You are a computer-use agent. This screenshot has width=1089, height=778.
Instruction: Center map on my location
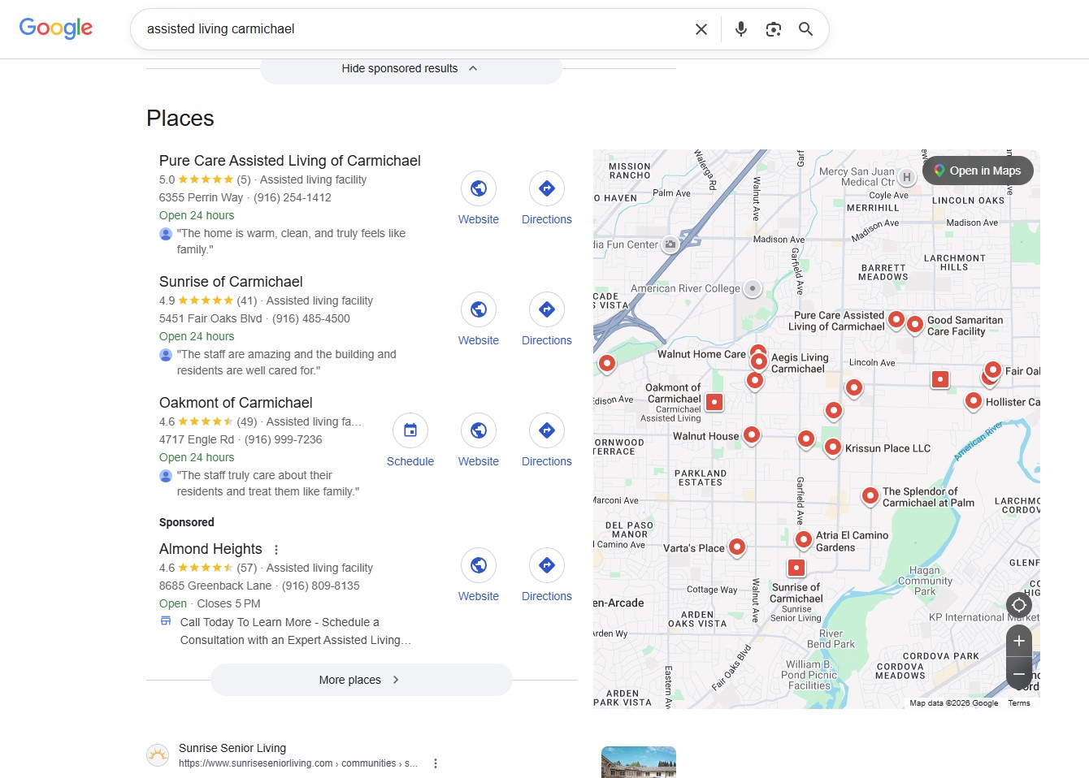pyautogui.click(x=1019, y=605)
